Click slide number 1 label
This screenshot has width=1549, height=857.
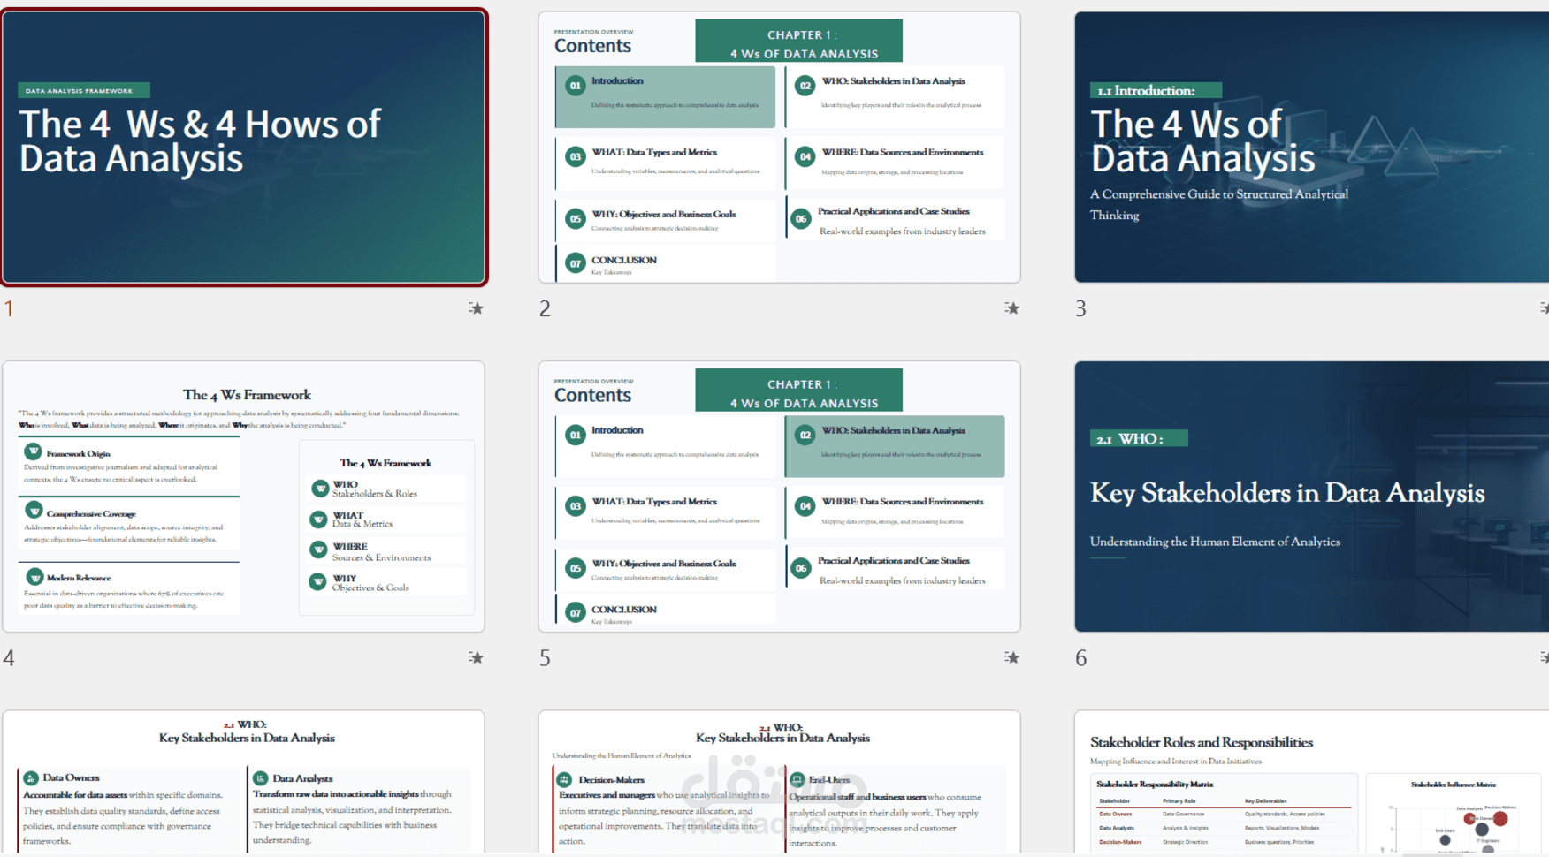(9, 308)
